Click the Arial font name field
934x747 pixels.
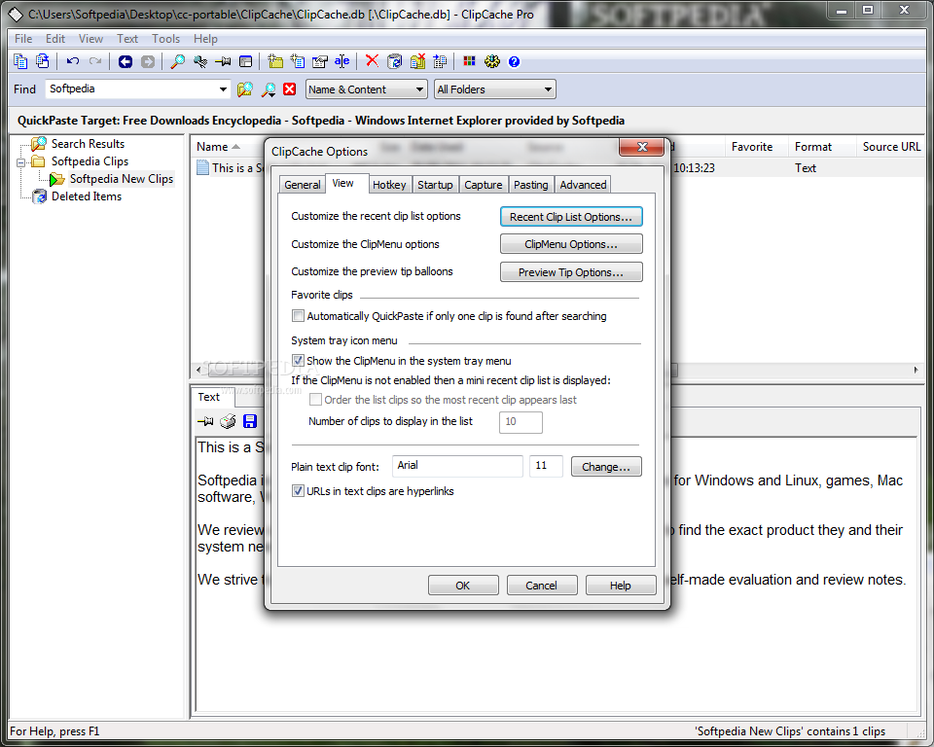point(457,466)
